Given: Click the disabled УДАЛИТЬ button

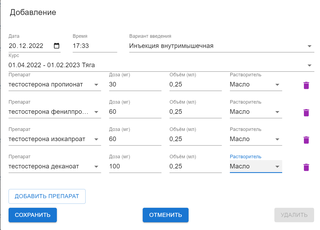Looking at the screenshot, I should tap(294, 215).
